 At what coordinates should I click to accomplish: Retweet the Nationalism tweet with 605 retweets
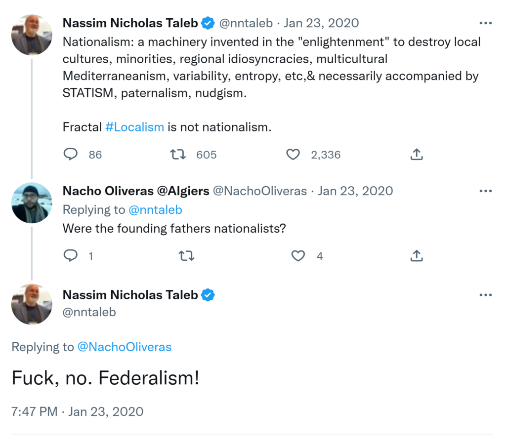[x=178, y=155]
